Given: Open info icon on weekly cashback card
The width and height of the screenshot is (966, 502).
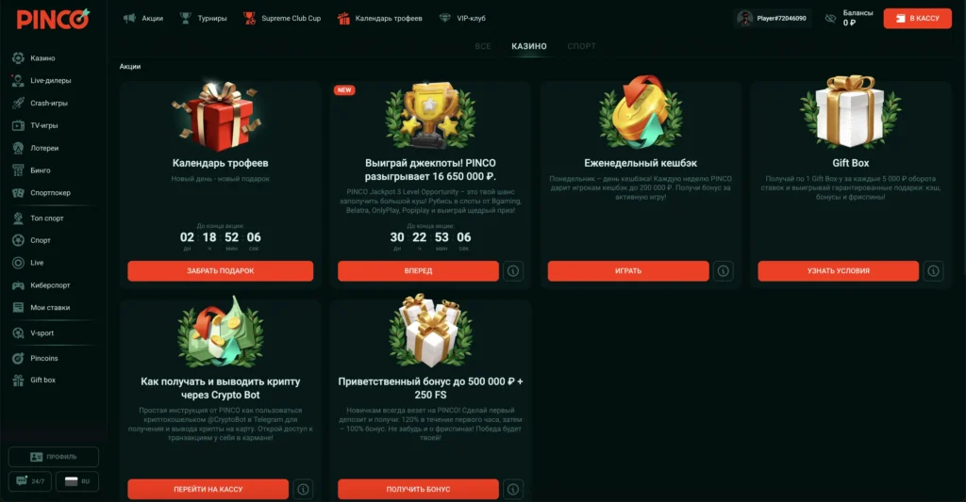Looking at the screenshot, I should 724,270.
